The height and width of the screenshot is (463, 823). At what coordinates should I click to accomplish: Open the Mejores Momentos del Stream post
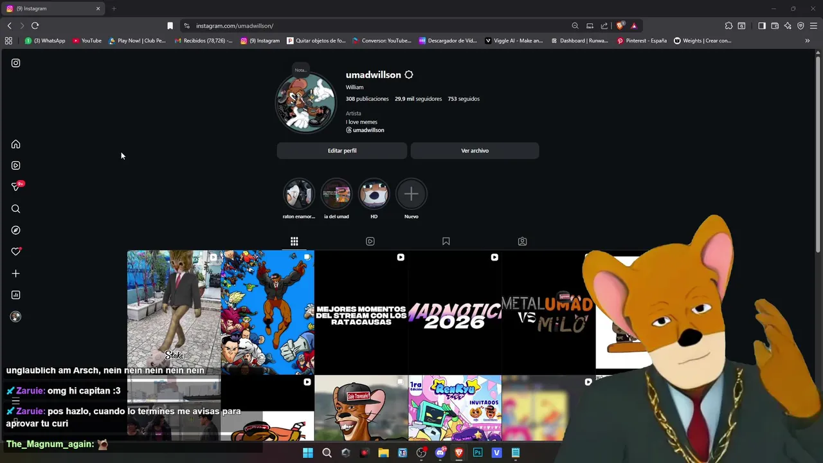coord(361,313)
